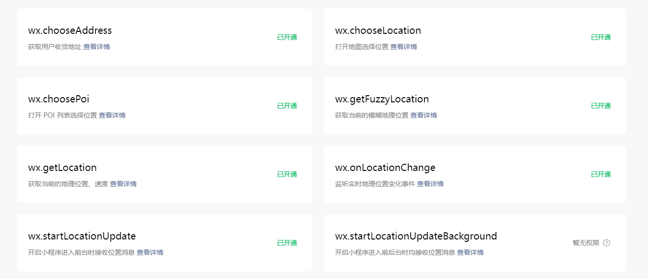The image size is (648, 279).
Task: Click 已开通 status on wx.getFuzzyLocation card
Action: click(x=601, y=106)
